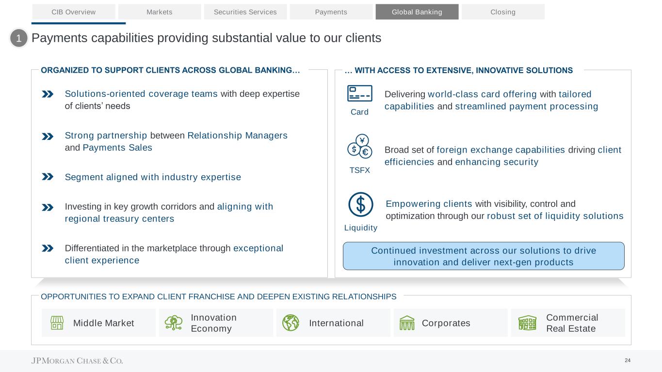This screenshot has width=662, height=372.
Task: Click the Innovation Economy cloud icon
Action: pos(173,323)
